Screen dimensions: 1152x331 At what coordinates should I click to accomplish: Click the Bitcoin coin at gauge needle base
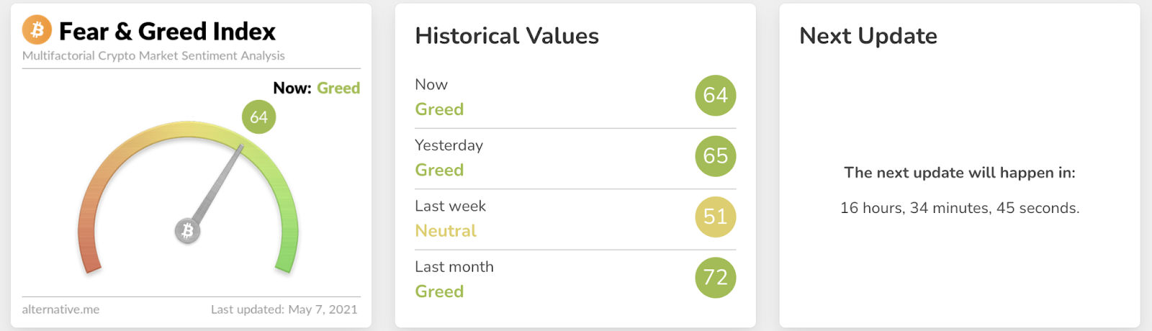(188, 231)
